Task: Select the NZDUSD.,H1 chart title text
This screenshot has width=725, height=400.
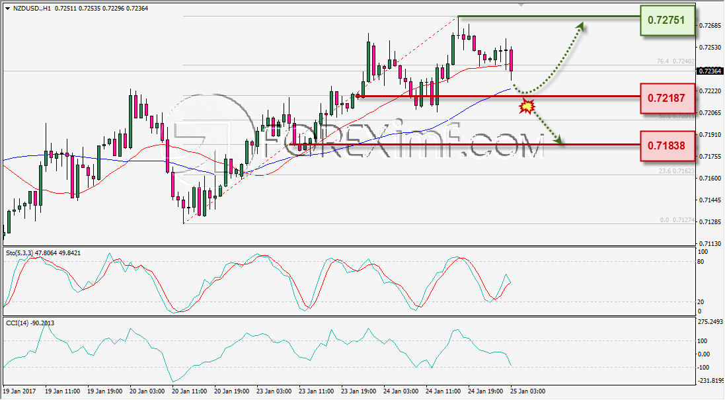Action: click(x=32, y=9)
